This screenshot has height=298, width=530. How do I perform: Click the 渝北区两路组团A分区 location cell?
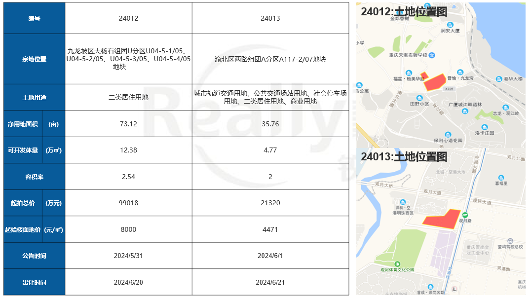click(x=270, y=59)
